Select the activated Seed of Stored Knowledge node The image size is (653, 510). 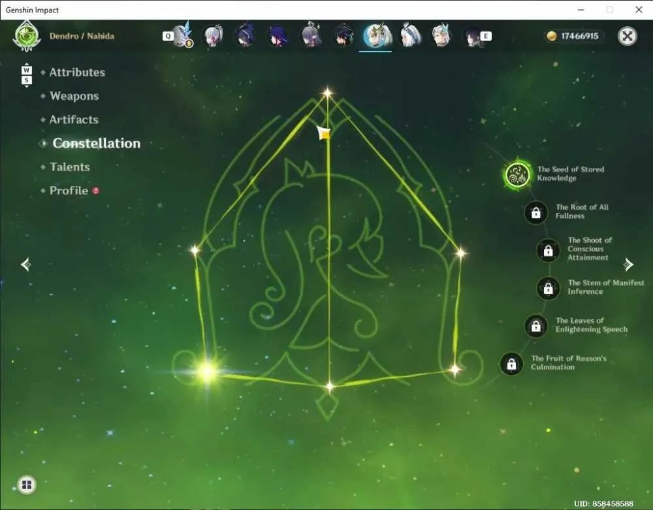pos(517,175)
